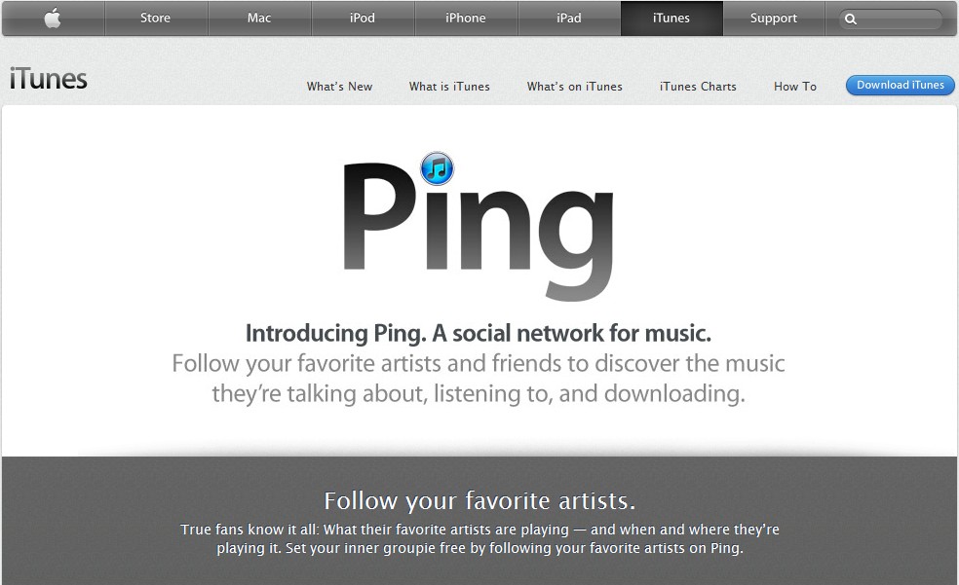This screenshot has width=959, height=585.
Task: Open the Store tab in navigation
Action: [155, 18]
